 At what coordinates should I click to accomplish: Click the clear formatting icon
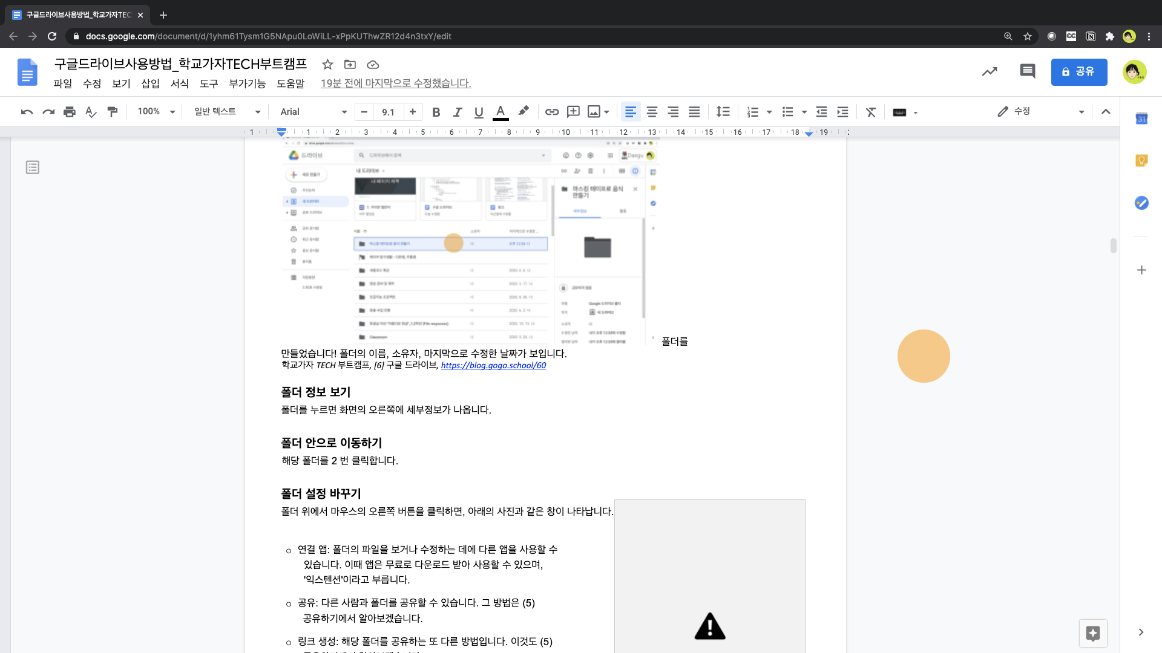(871, 112)
